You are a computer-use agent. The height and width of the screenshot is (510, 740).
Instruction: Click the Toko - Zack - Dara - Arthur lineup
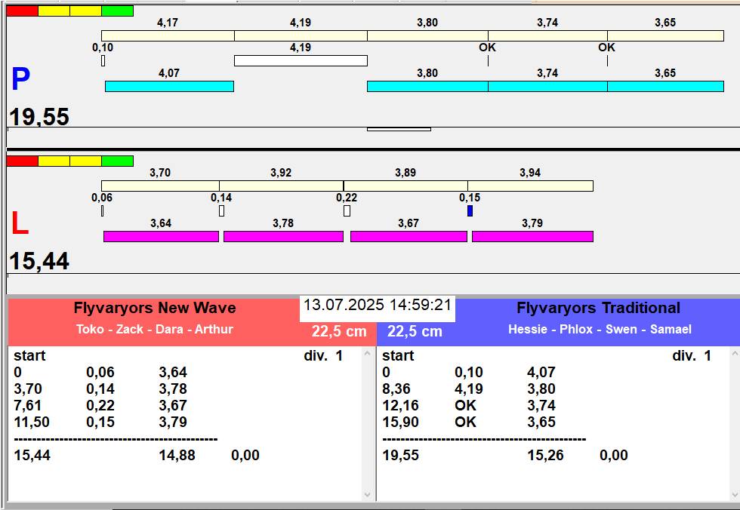tap(155, 329)
